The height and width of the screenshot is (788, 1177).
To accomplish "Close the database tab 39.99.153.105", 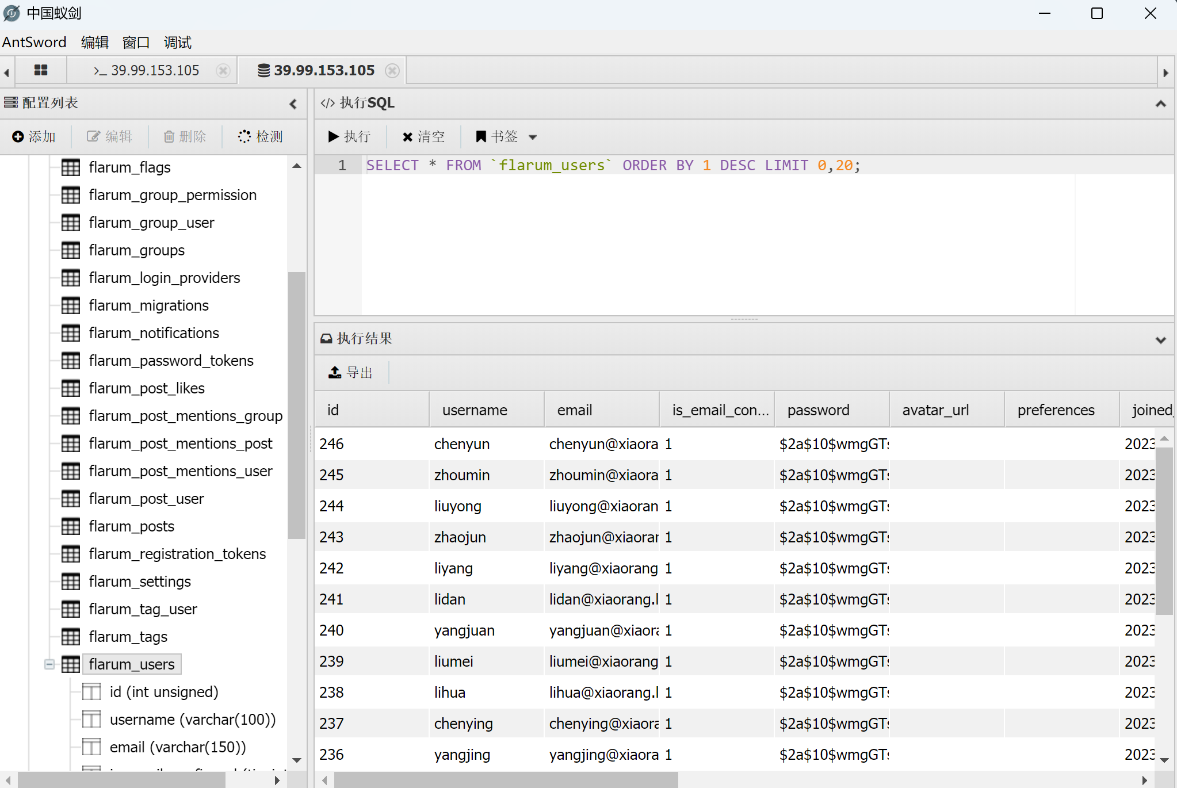I will click(392, 70).
